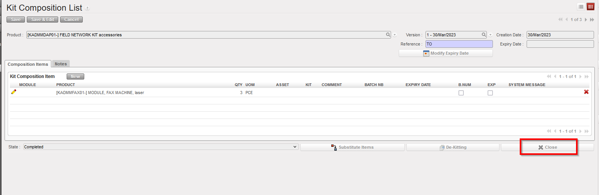The height and width of the screenshot is (195, 599).
Task: Click De-Kitting button
Action: tap(453, 147)
